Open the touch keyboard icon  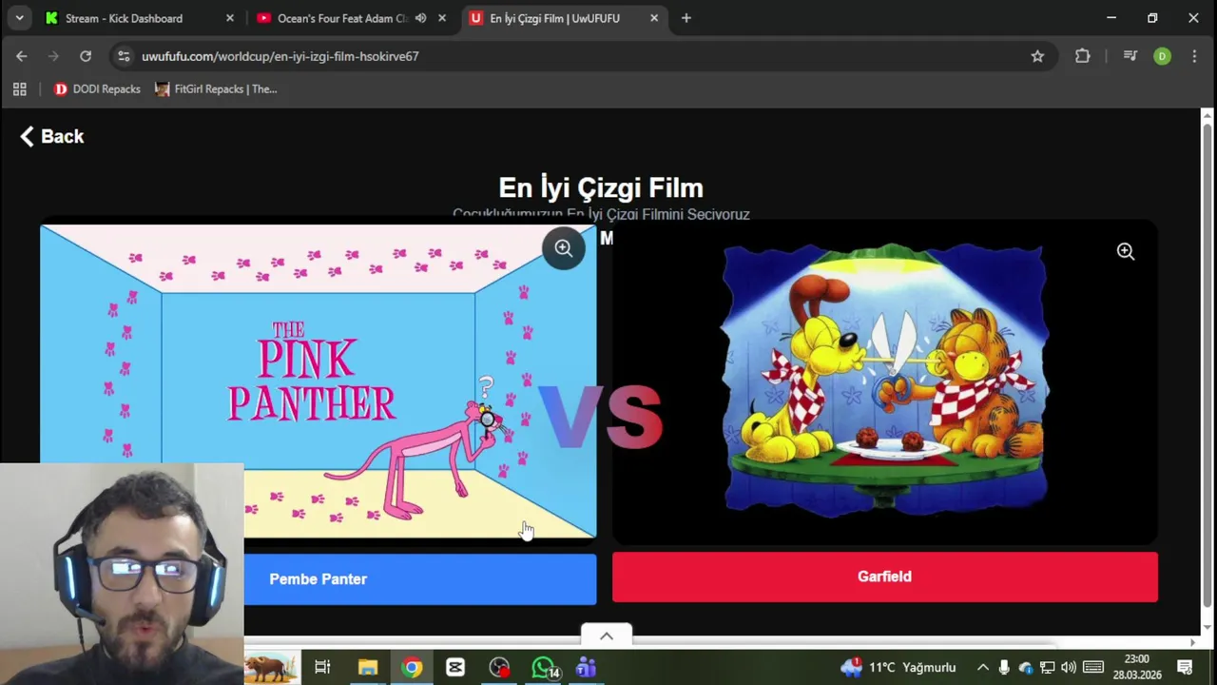tap(1093, 668)
